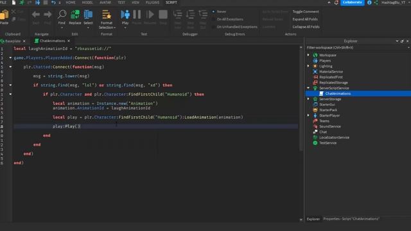Image resolution: width=411 pixels, height=231 pixels.
Task: Click the Step Out debugger icon
Action: [x=203, y=14]
